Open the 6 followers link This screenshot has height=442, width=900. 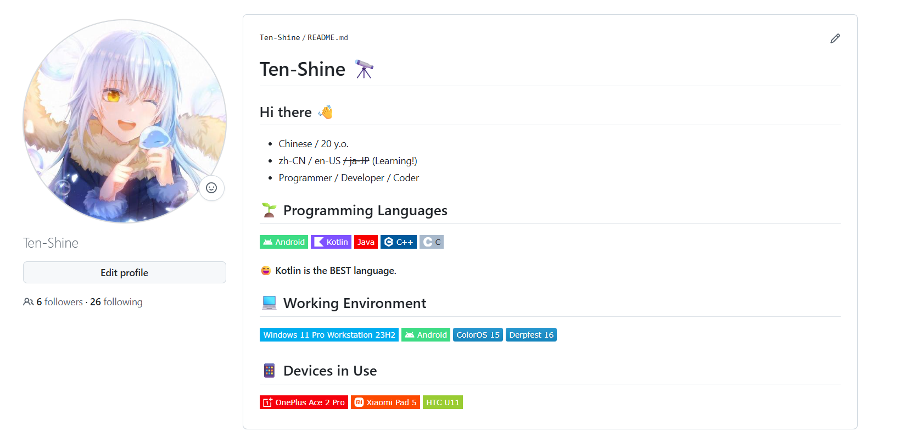(59, 302)
